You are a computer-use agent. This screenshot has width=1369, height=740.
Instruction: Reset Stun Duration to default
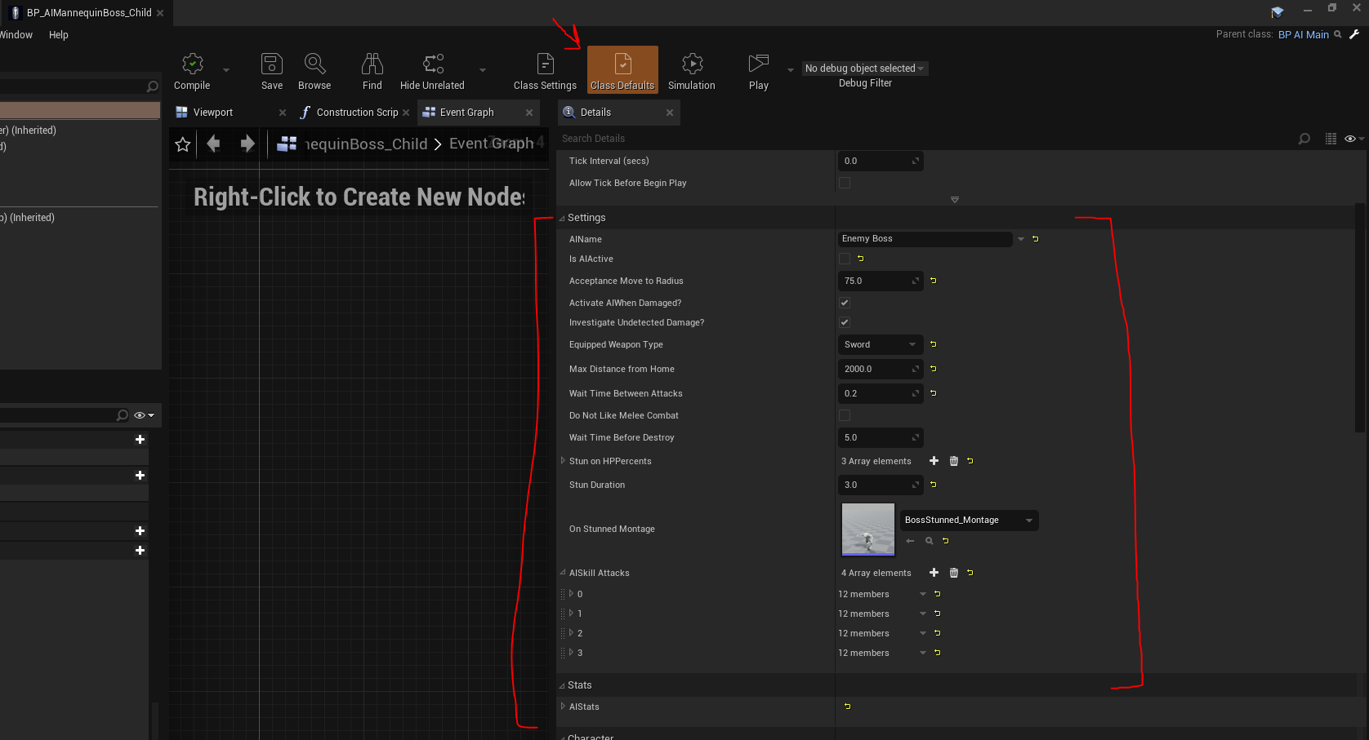[934, 485]
